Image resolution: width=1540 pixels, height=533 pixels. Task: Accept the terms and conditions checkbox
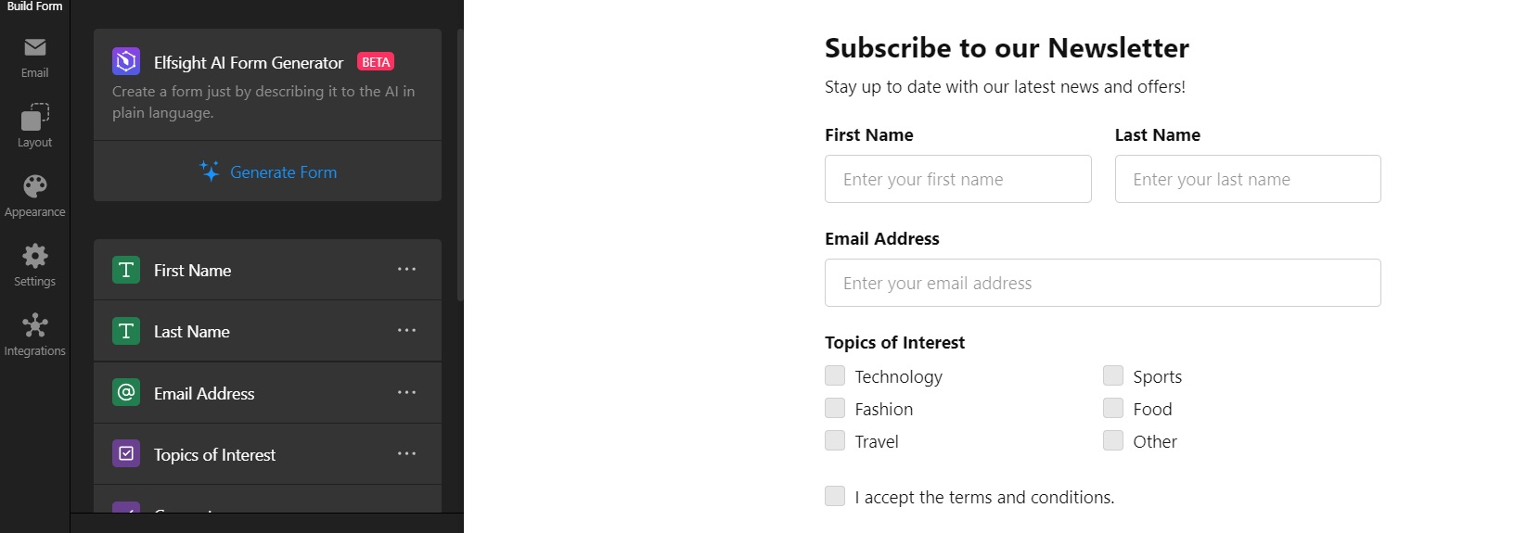point(835,496)
